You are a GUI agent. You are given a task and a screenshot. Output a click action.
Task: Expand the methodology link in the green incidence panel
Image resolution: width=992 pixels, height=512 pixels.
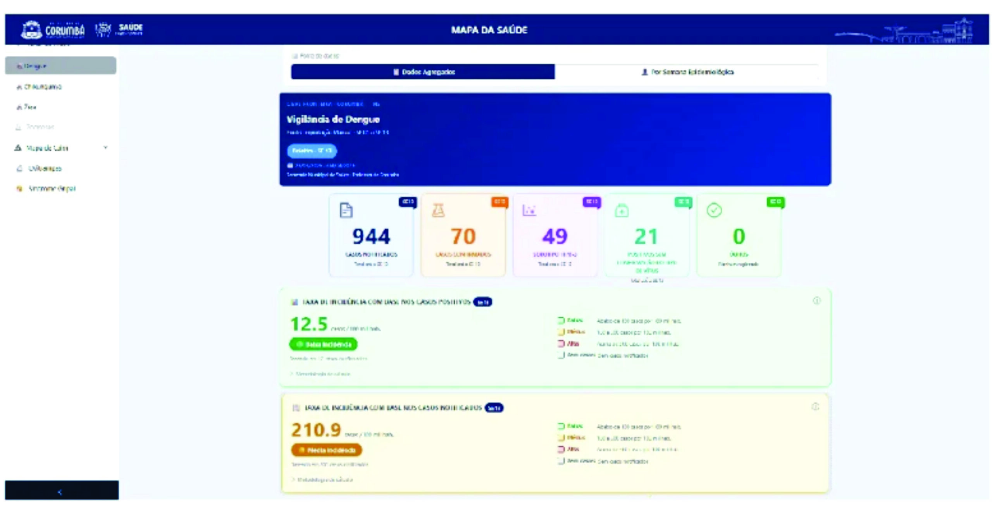click(x=320, y=374)
